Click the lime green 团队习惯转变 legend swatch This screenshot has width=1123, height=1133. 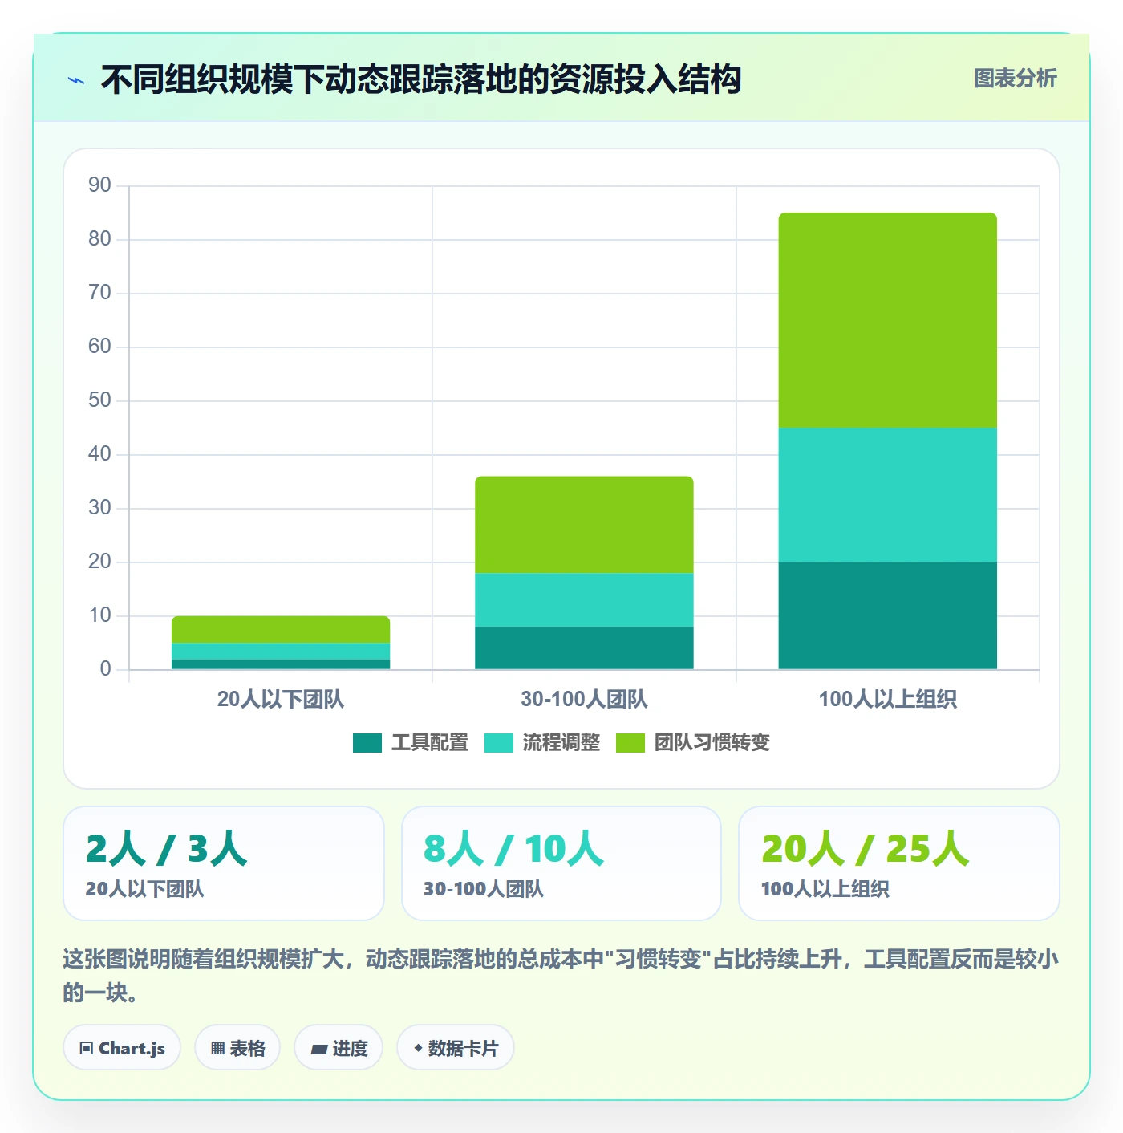point(630,743)
